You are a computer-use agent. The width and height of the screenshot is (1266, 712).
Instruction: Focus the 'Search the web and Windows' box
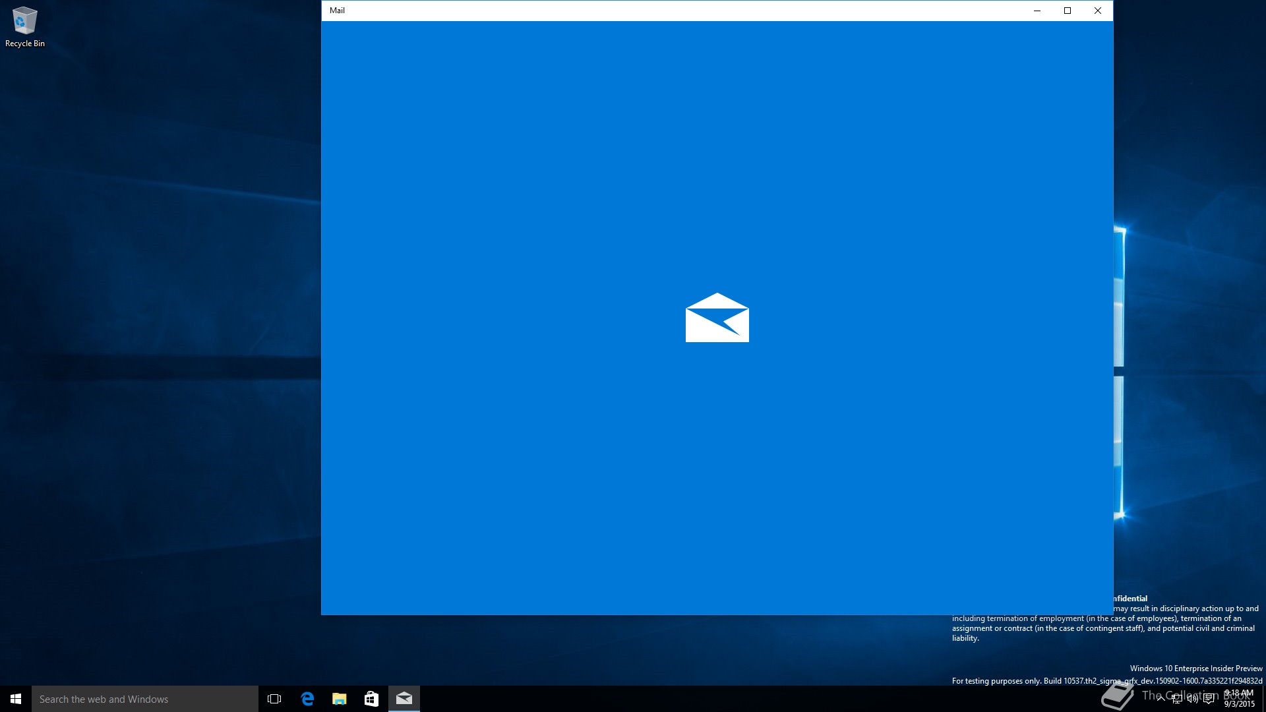pos(145,699)
